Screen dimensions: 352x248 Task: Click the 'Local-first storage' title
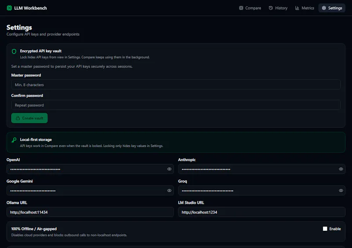36,140
